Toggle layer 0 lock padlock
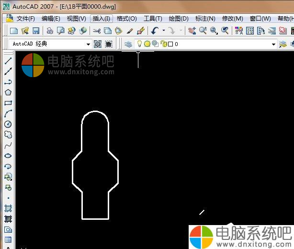The width and height of the screenshot is (294, 249). (x=164, y=44)
